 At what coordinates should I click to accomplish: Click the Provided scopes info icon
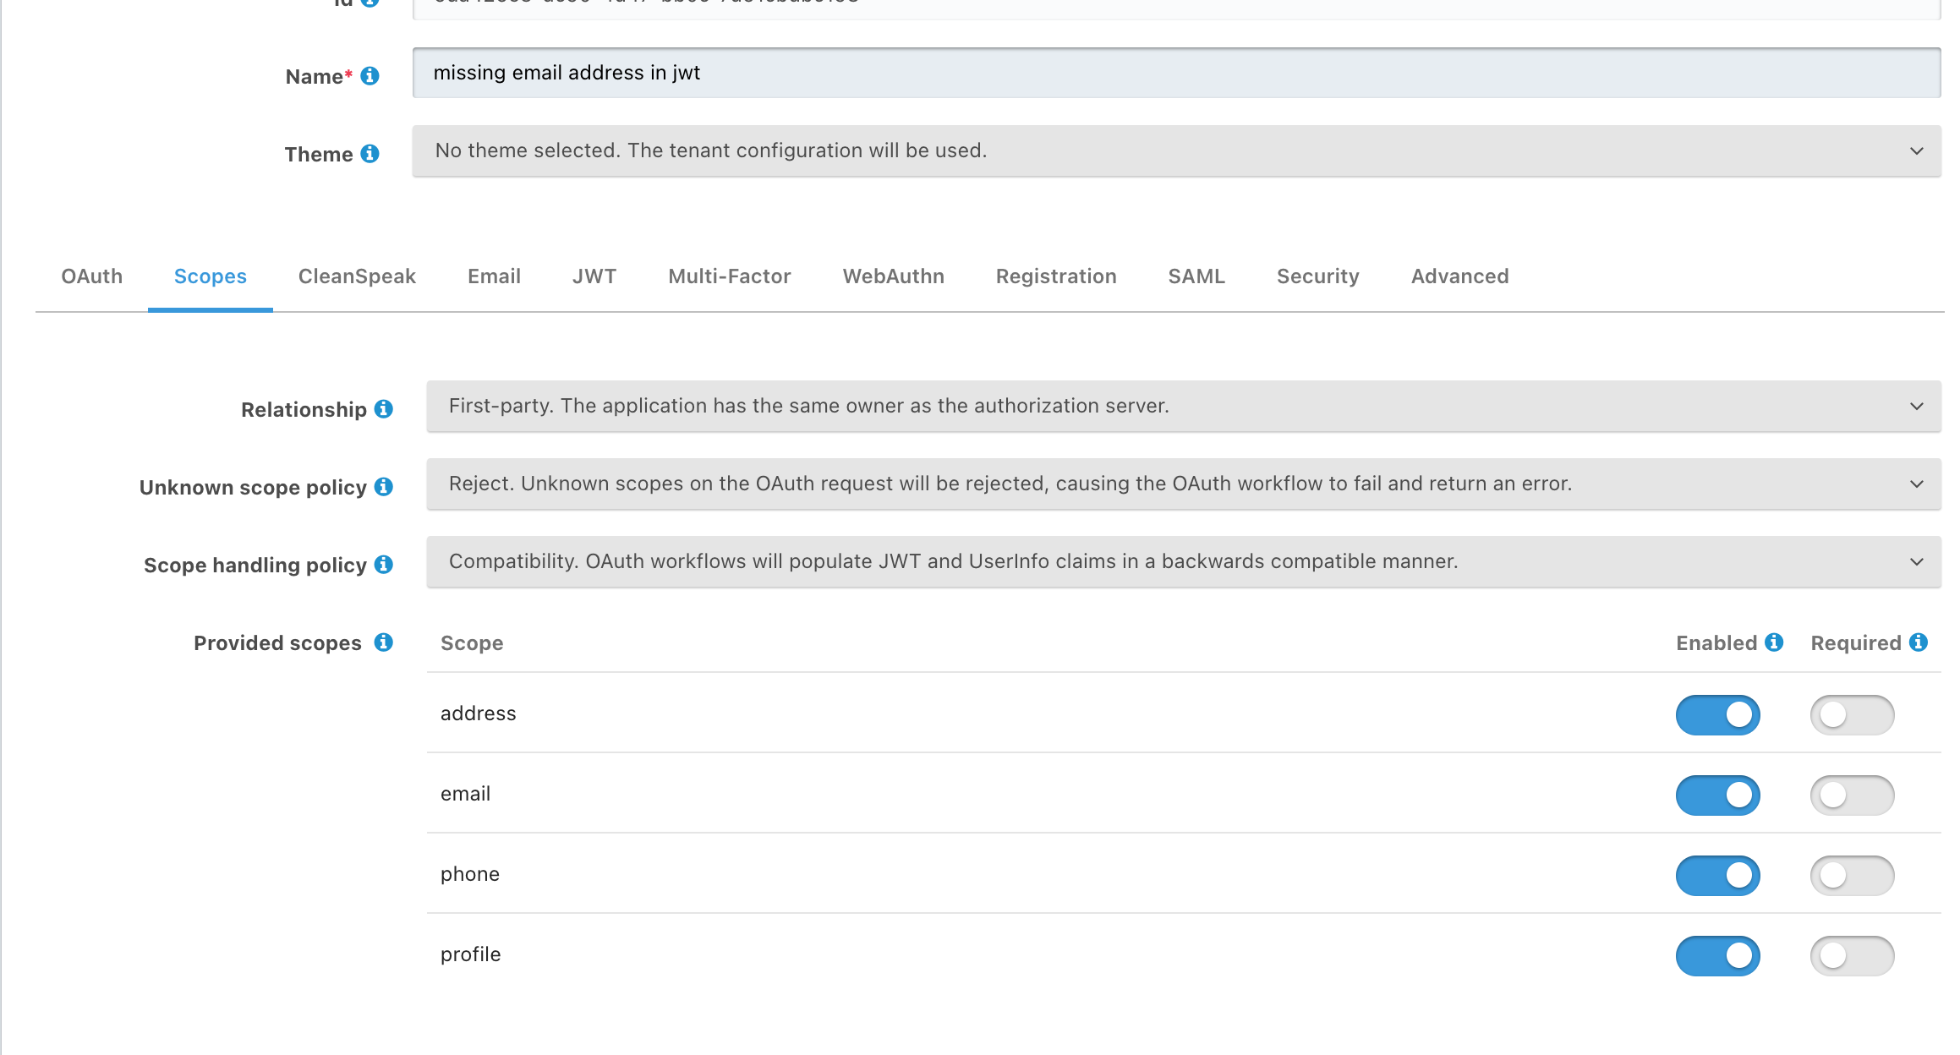pos(384,642)
